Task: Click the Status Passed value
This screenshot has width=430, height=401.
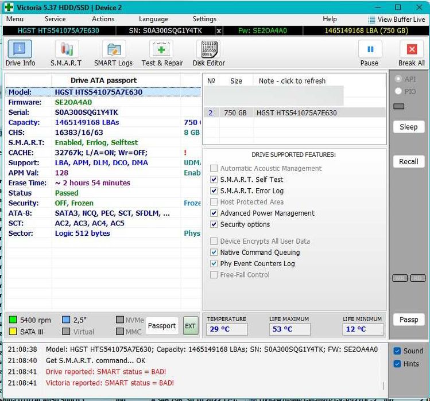Action: point(67,193)
